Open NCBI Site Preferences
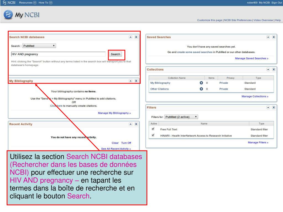This screenshot has height=212, width=283. point(238,20)
